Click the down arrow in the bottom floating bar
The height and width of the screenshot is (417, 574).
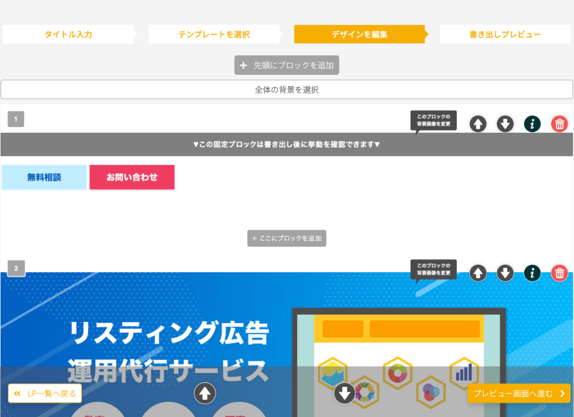click(345, 393)
